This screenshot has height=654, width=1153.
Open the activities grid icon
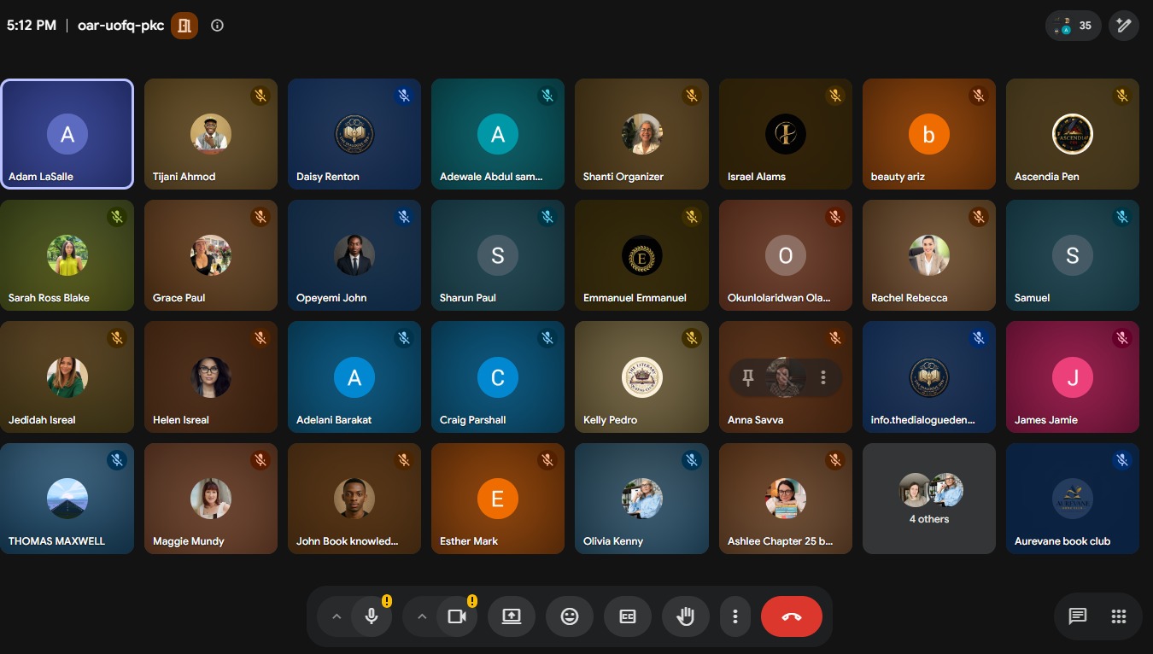coord(1119,616)
